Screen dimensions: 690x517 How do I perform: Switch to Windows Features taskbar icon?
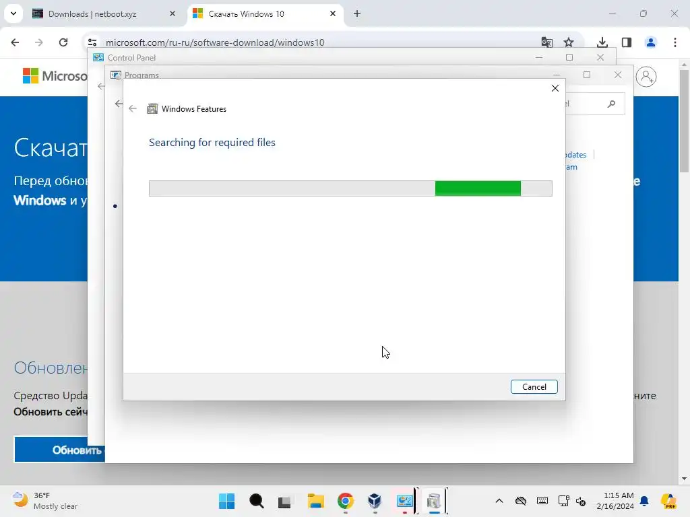coord(433,501)
